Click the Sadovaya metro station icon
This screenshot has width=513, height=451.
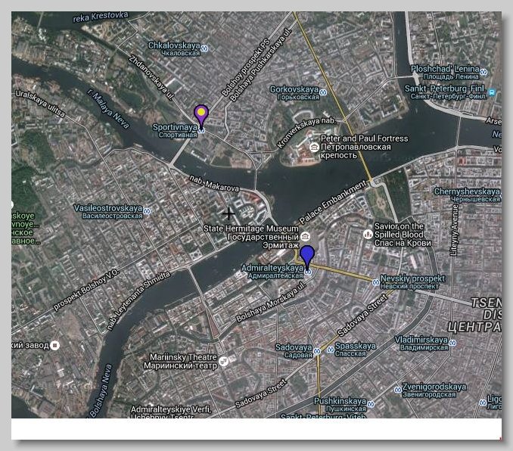coord(317,352)
